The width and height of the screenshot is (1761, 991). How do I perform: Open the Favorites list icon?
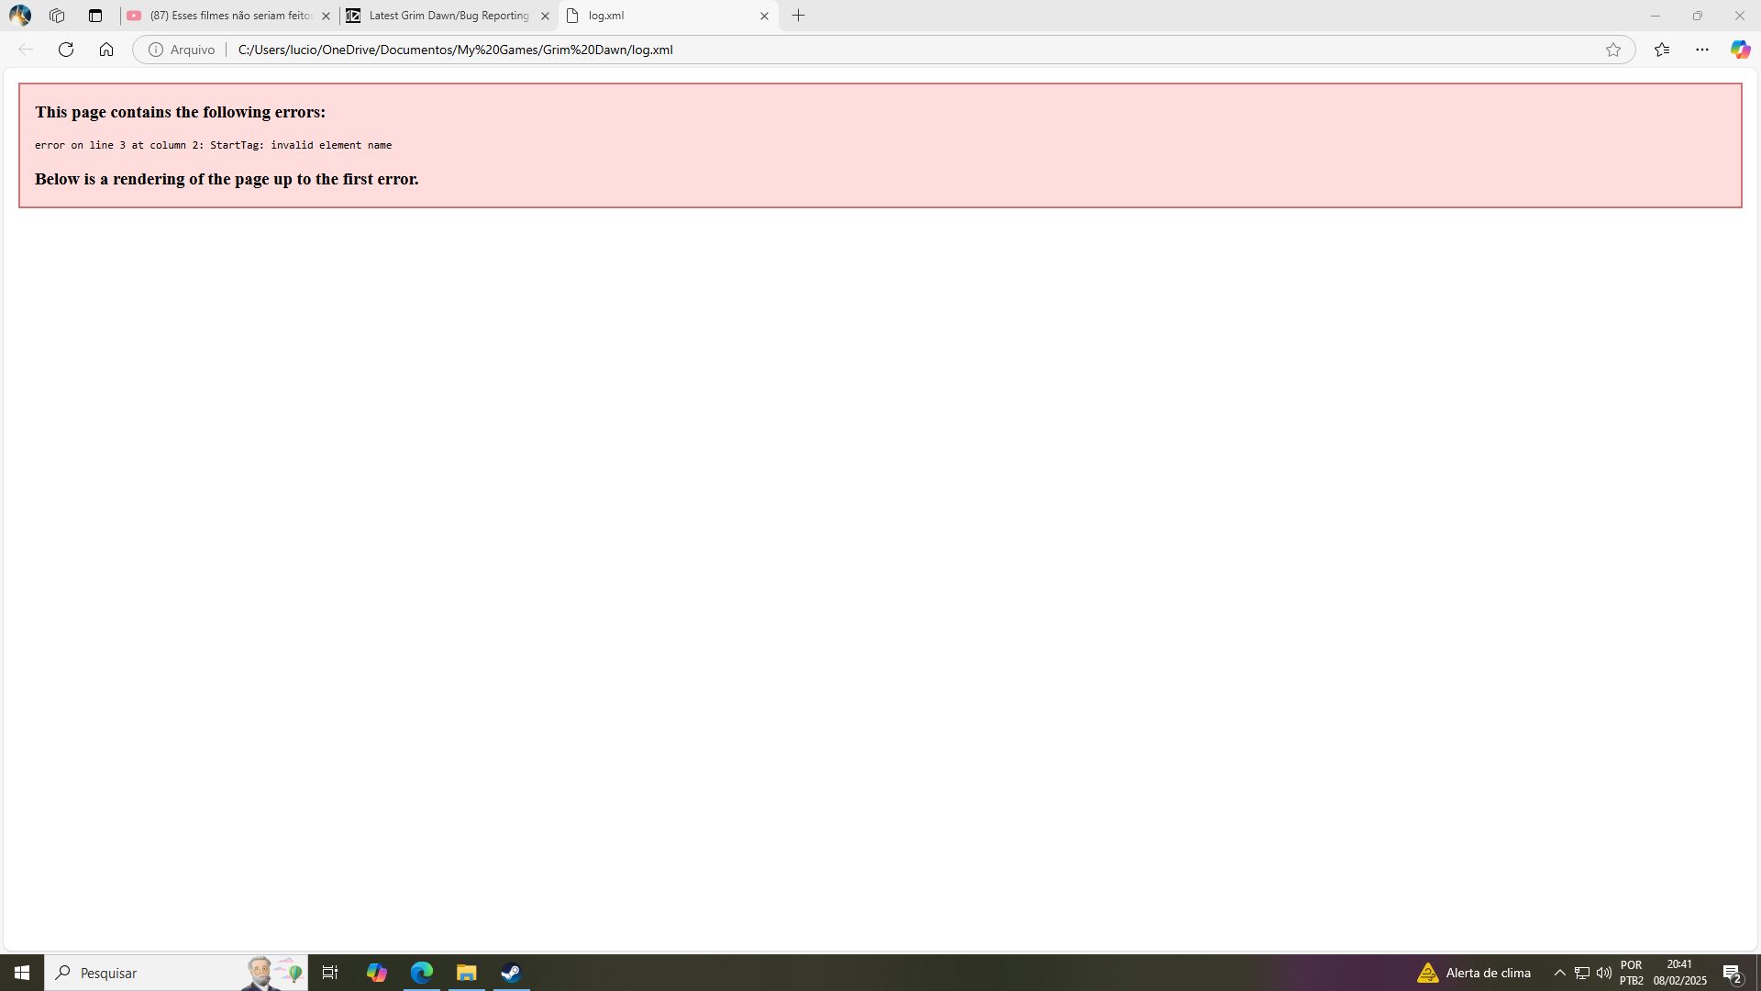pos(1662,50)
